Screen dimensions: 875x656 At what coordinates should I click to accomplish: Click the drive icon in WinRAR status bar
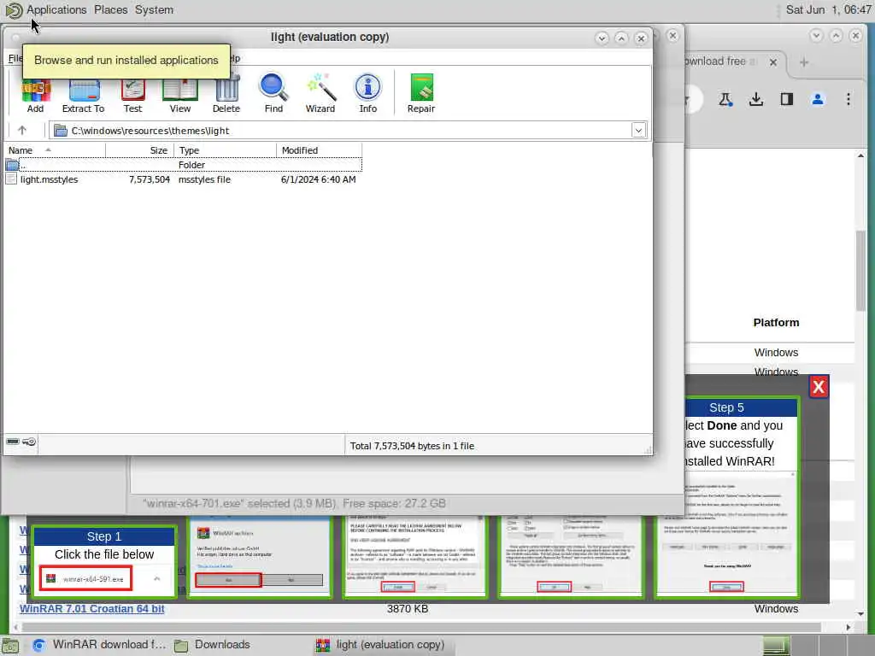[x=13, y=442]
